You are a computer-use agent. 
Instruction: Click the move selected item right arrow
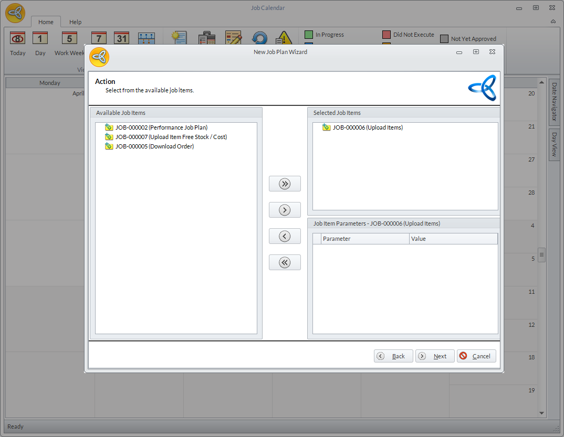click(x=285, y=210)
